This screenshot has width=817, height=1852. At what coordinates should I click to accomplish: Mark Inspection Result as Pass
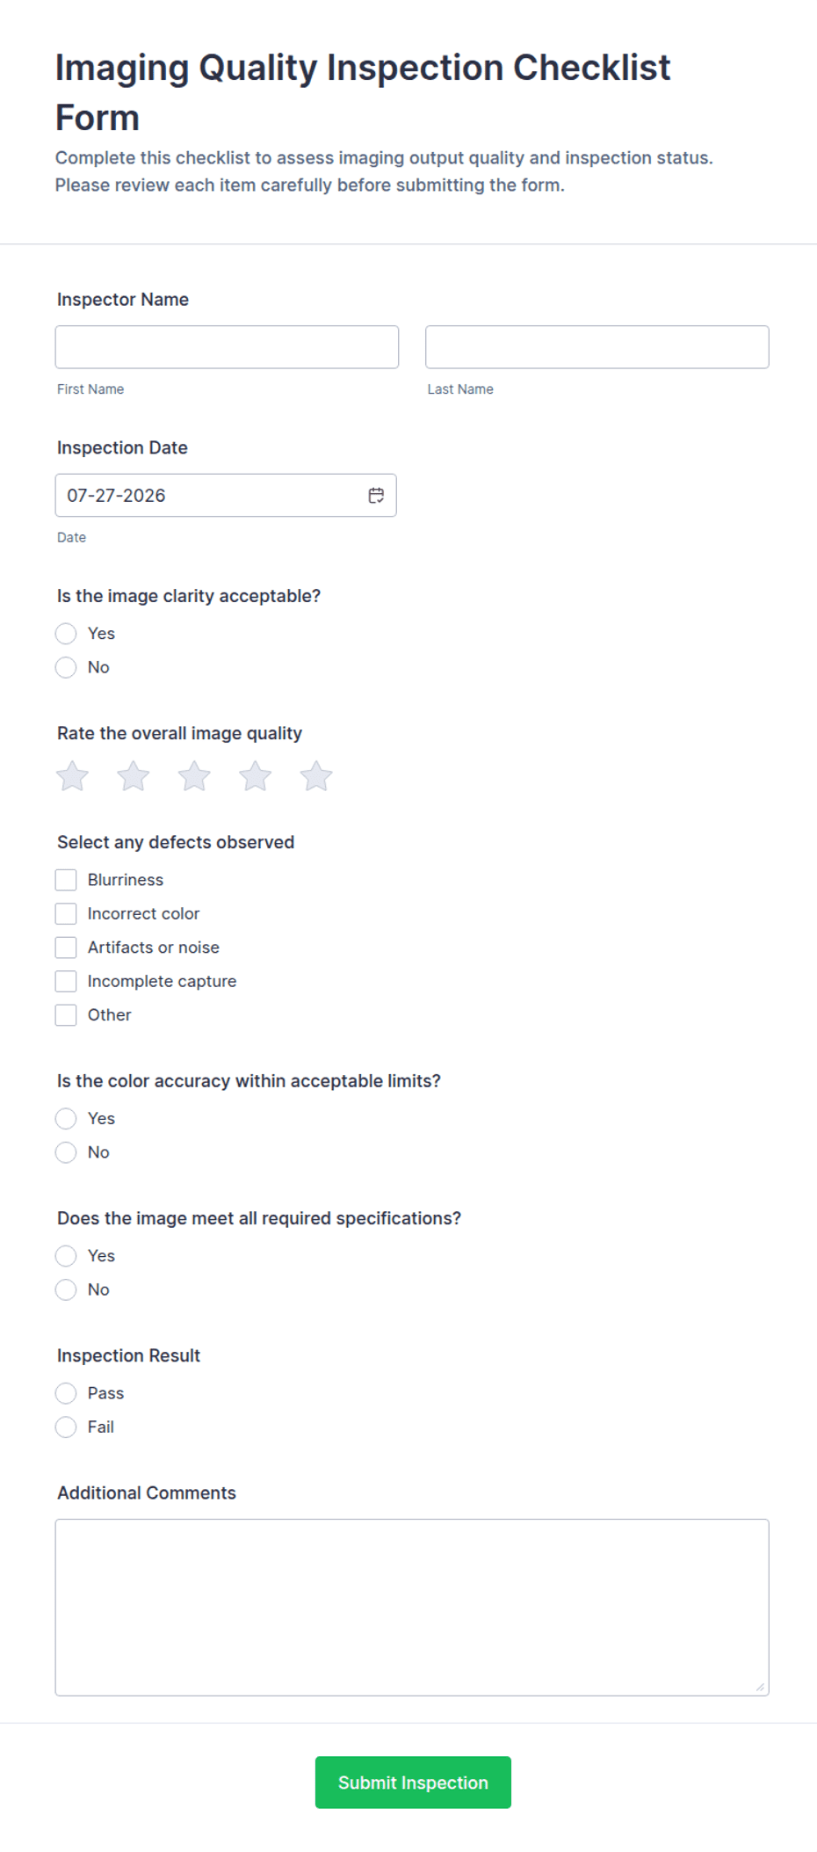66,1393
